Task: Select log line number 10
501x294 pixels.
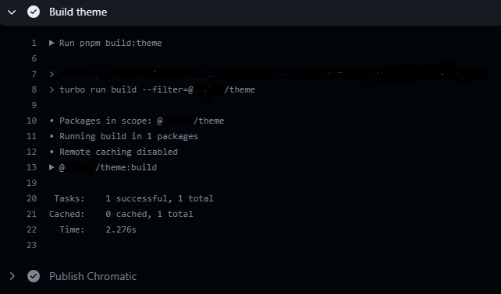Action: (x=32, y=121)
